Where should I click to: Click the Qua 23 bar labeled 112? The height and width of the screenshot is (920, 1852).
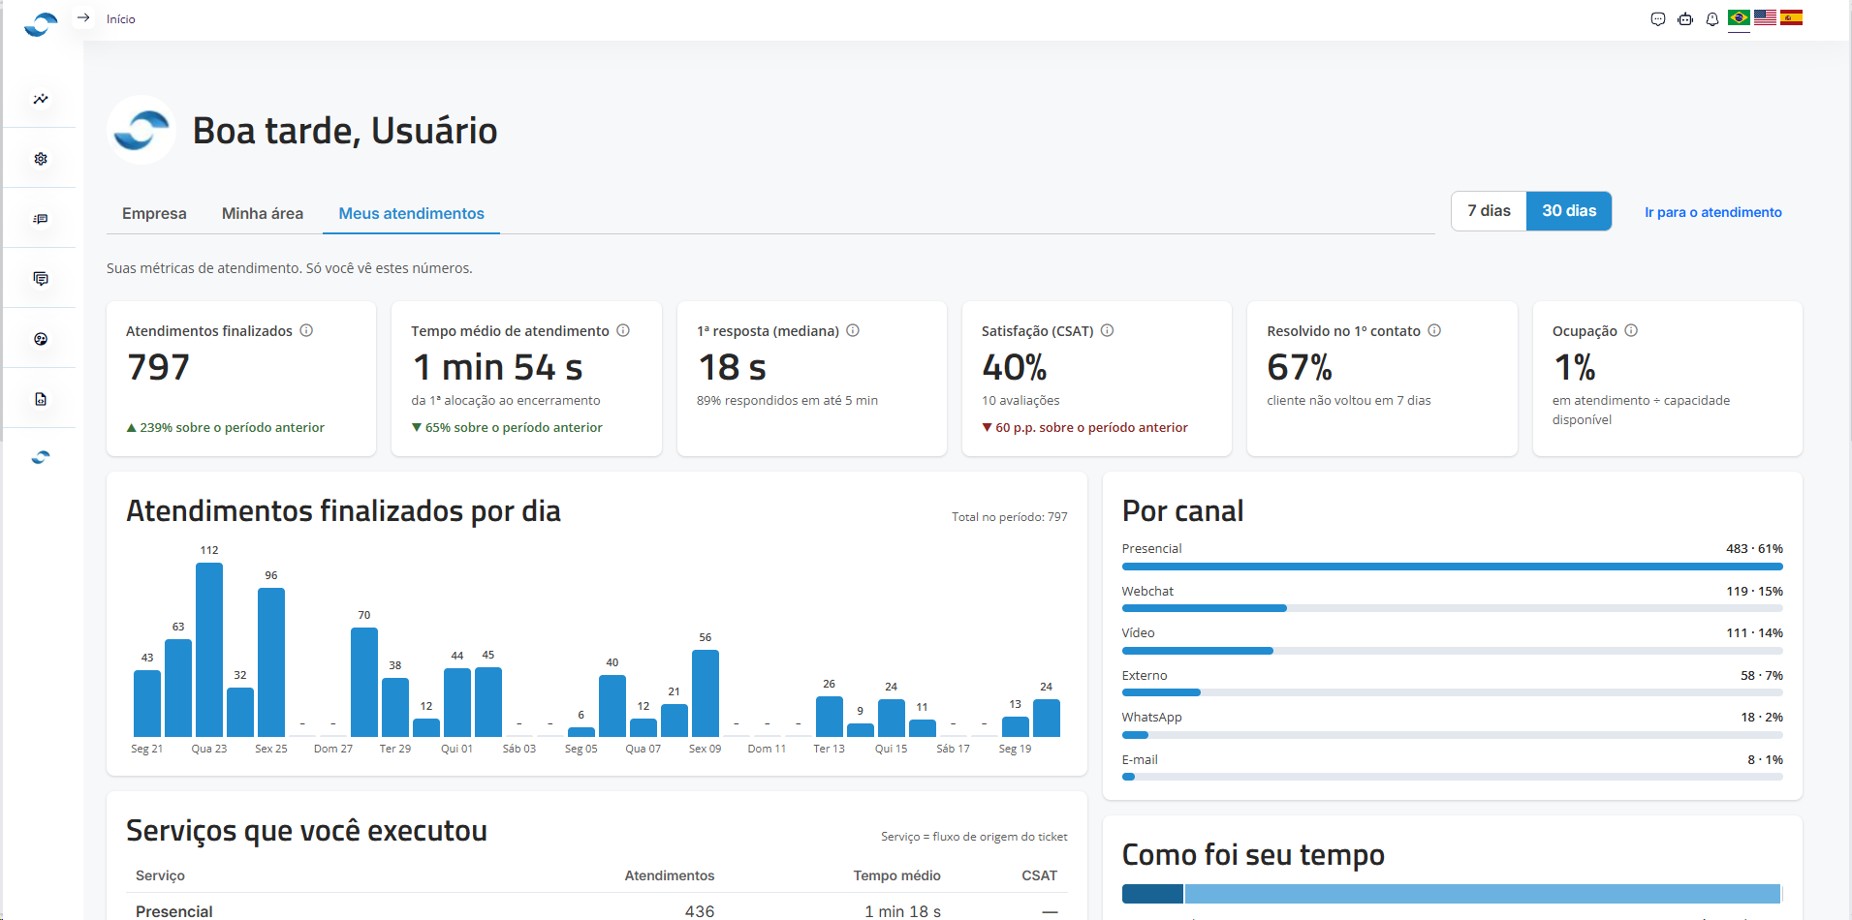point(209,650)
